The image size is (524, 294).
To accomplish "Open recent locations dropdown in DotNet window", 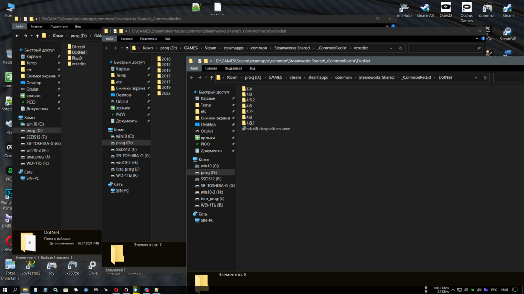I will tap(206, 78).
